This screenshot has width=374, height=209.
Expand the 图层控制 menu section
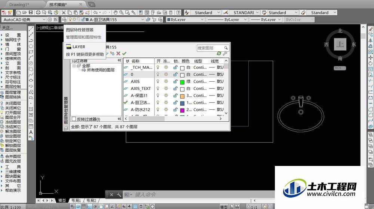click(x=13, y=87)
